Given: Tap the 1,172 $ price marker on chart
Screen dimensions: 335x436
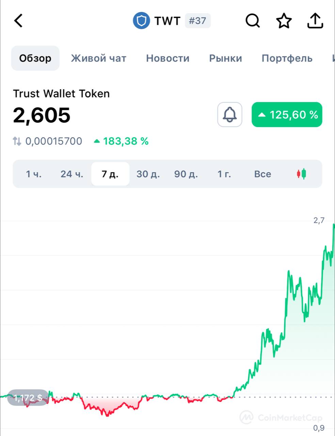Looking at the screenshot, I should pos(28,398).
